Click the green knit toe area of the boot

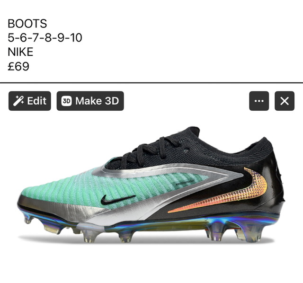click(x=58, y=190)
